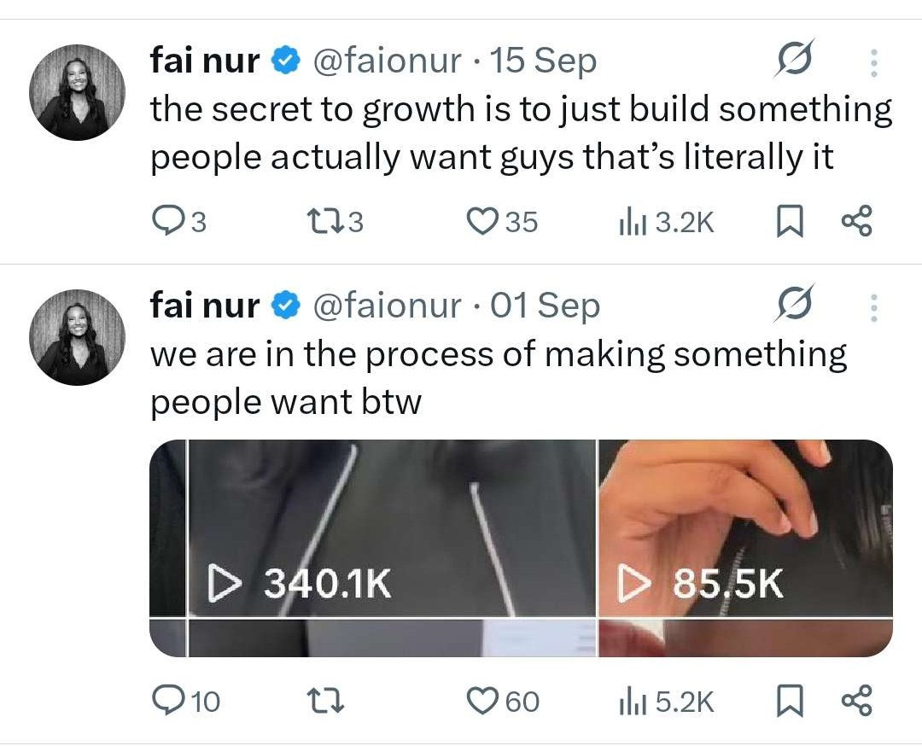Share the 01 Sep tweet

[x=857, y=701]
